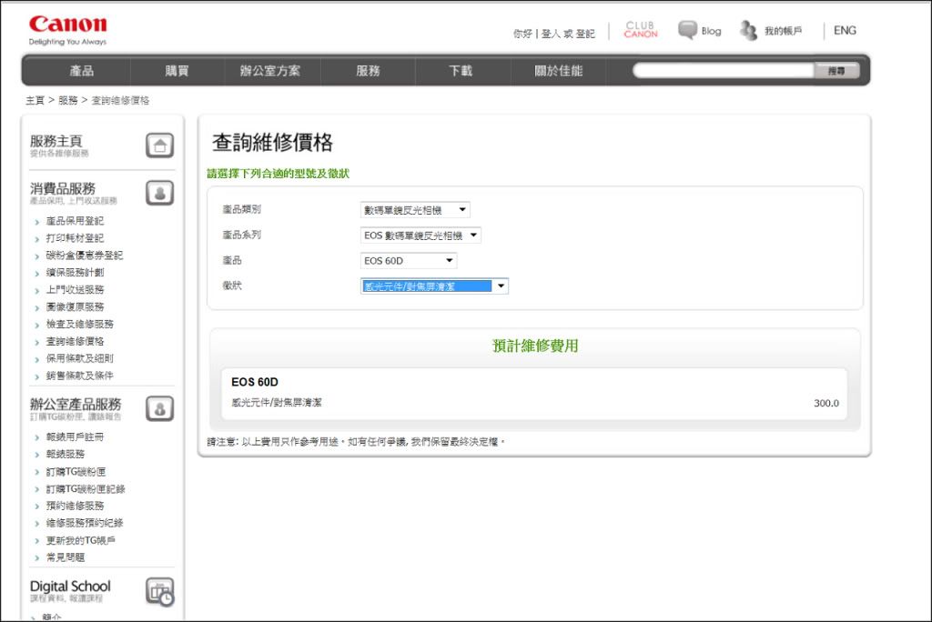This screenshot has height=622, width=932.
Task: Open the Digital School calendar icon
Action: point(160,592)
